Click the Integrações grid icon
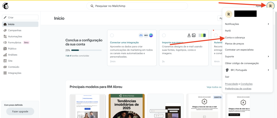The width and height of the screenshot is (277, 118). click(5, 73)
